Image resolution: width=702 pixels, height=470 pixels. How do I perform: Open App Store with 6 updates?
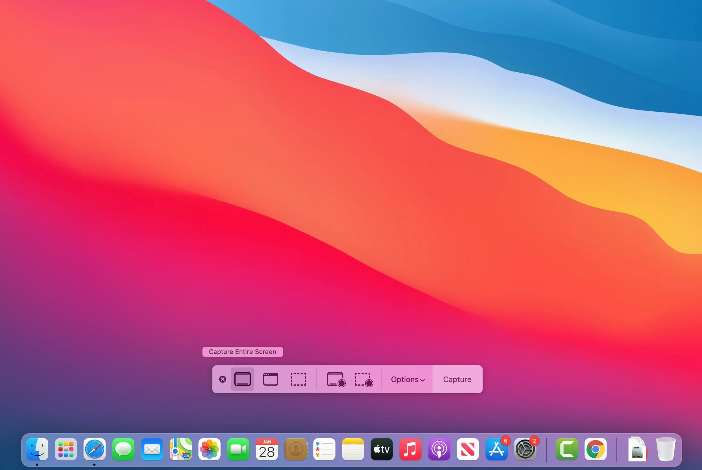496,449
